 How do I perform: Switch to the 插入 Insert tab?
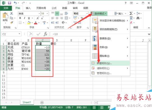pos(28,8)
